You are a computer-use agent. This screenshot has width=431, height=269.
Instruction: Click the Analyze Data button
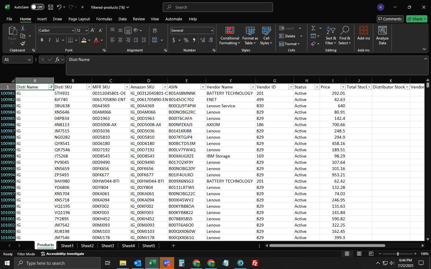382,35
